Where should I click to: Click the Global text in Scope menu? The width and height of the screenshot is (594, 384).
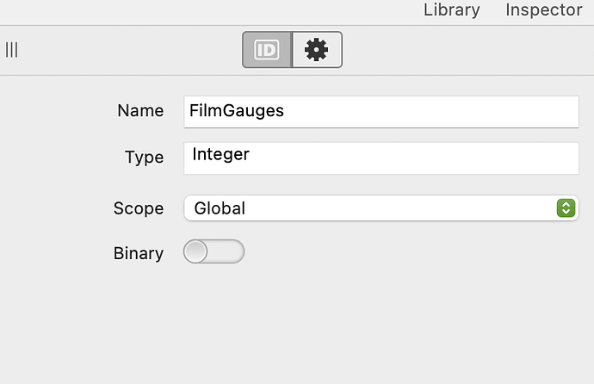(x=220, y=208)
